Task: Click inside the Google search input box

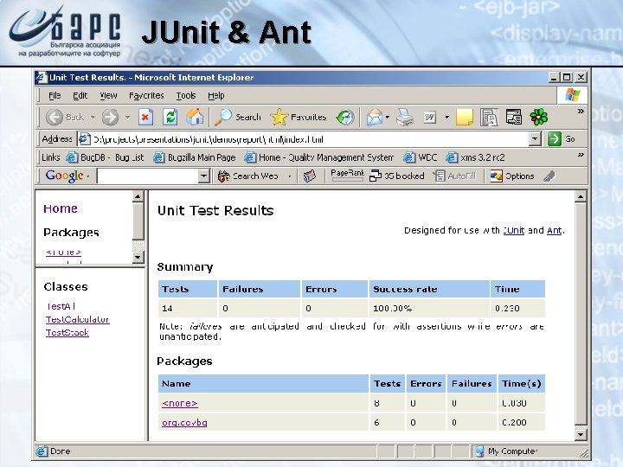Action: [148, 176]
